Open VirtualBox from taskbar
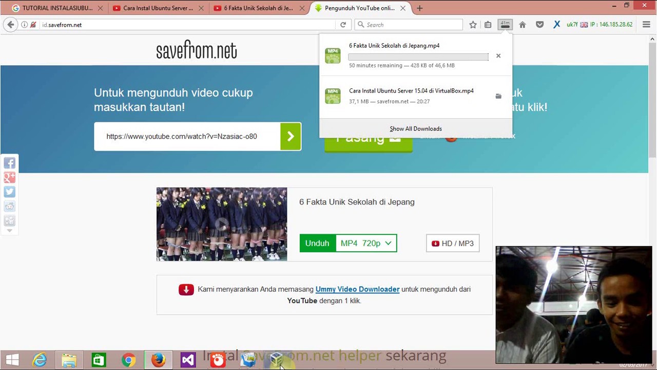The height and width of the screenshot is (370, 657). coord(277,360)
